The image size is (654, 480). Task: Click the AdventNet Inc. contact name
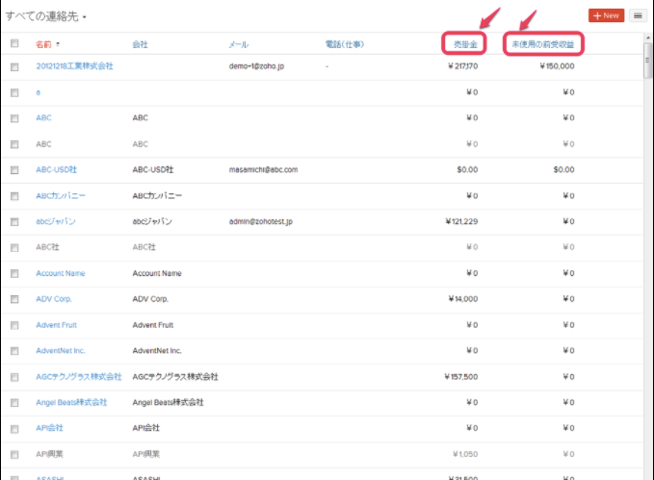pyautogui.click(x=61, y=351)
